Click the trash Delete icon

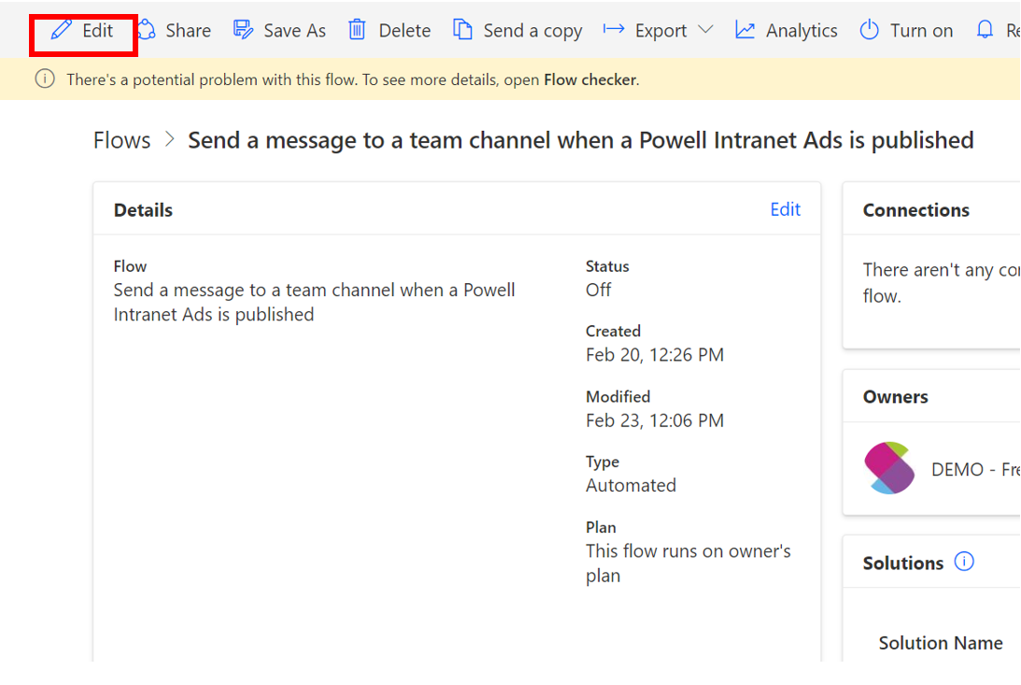pyautogui.click(x=357, y=30)
